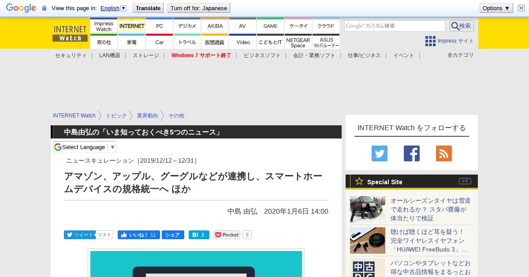Open the 仕事/ビジネス category link

click(x=364, y=55)
